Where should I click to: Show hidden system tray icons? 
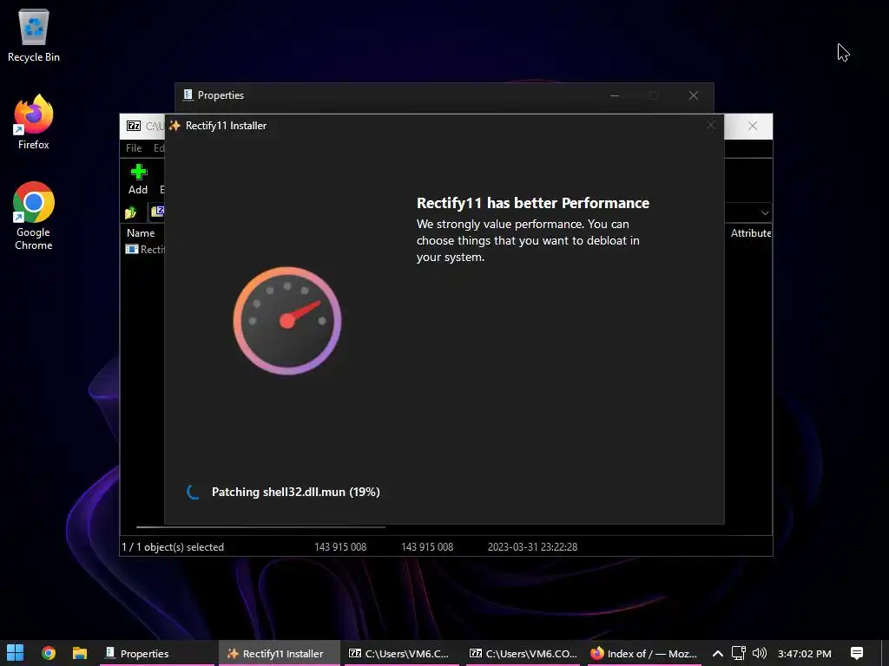tap(717, 653)
